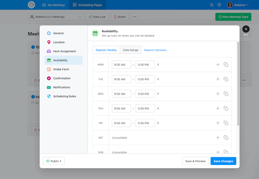This screenshot has height=179, width=259.
Task: Open Tuesday's 5:00 PM end time
Action: (145, 79)
